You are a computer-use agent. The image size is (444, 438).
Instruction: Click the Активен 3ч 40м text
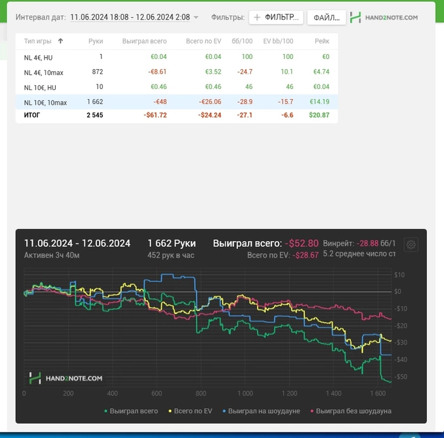[52, 255]
